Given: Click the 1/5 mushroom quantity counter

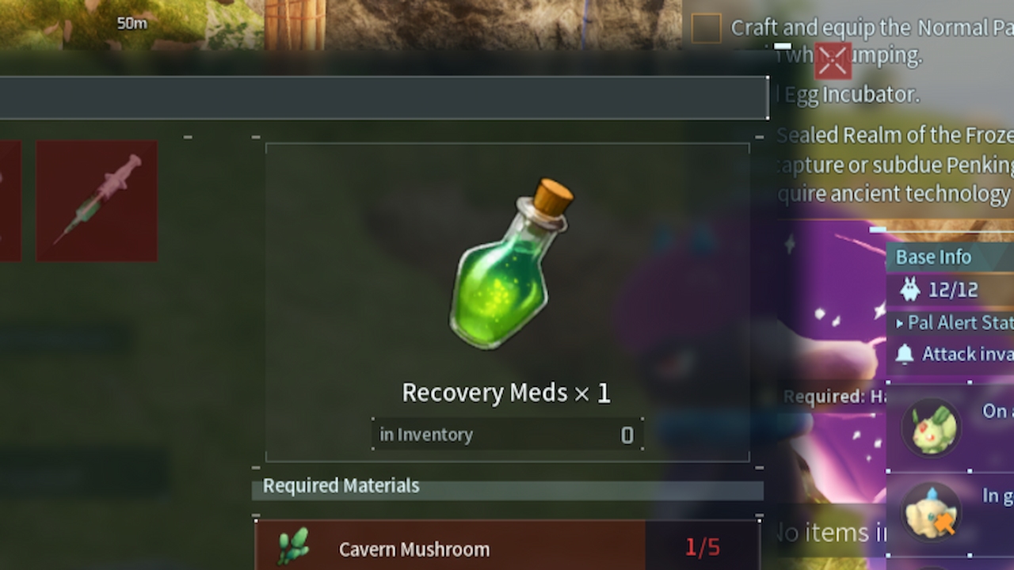Looking at the screenshot, I should tap(703, 547).
